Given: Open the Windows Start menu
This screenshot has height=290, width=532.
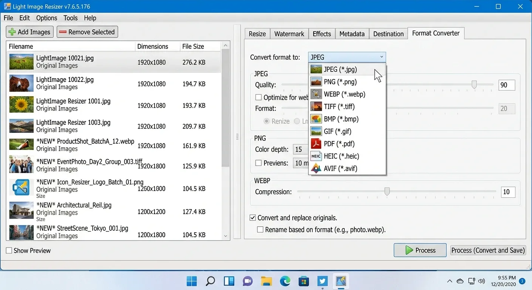Looking at the screenshot, I should click(192, 281).
